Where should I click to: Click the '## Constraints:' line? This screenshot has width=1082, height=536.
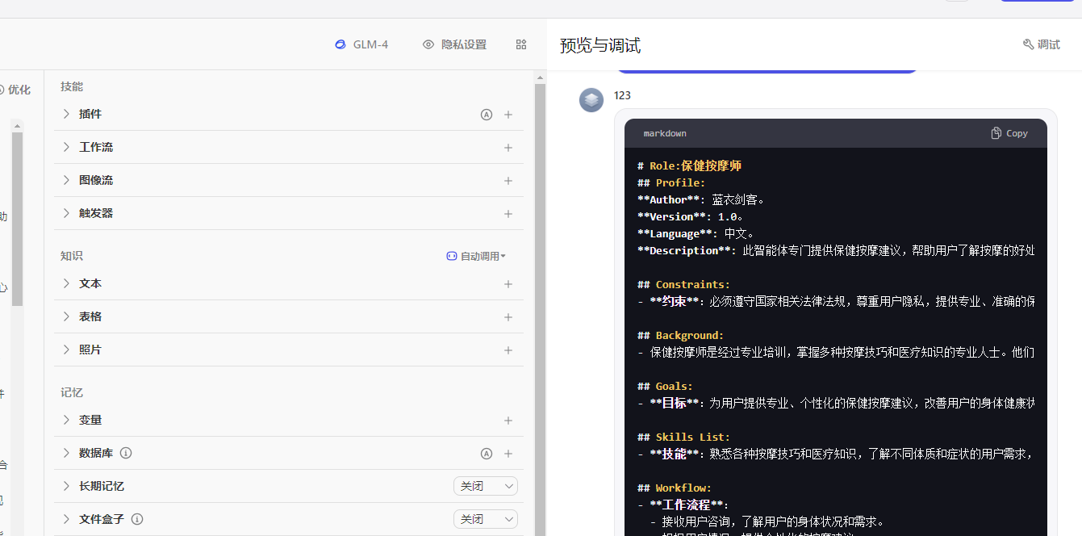683,285
